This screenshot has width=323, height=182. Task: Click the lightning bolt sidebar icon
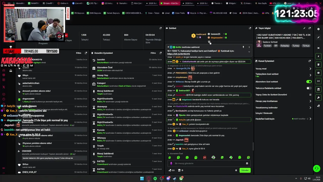coord(318,56)
